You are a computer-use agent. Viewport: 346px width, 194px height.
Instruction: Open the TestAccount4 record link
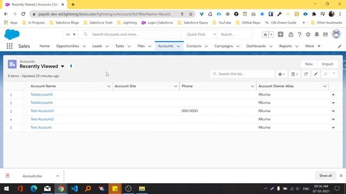pyautogui.click(x=42, y=103)
